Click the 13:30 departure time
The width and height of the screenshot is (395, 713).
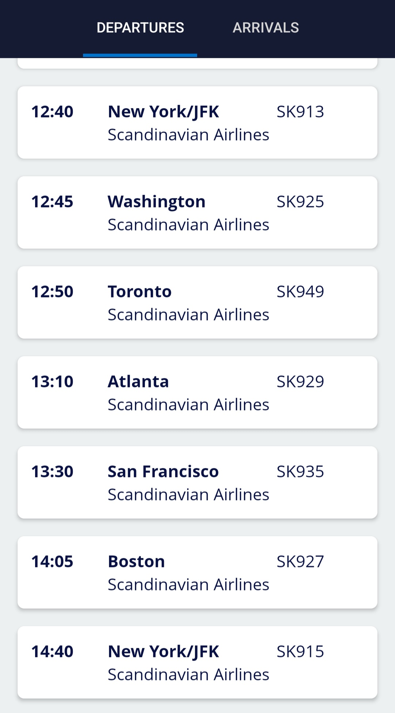52,472
